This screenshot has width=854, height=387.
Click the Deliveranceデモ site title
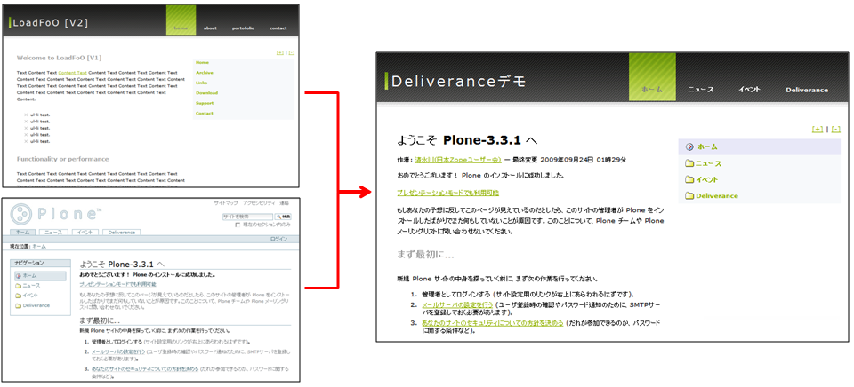pos(459,82)
